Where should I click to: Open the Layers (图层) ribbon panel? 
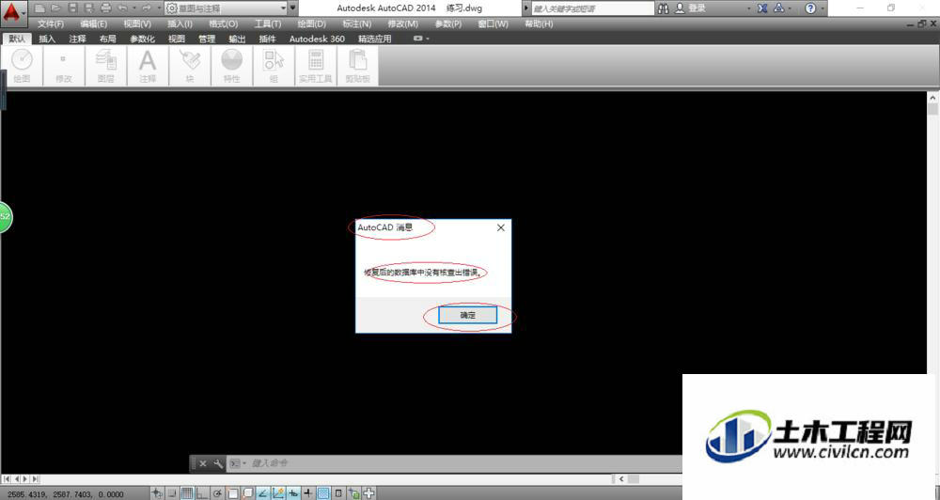coord(106,66)
